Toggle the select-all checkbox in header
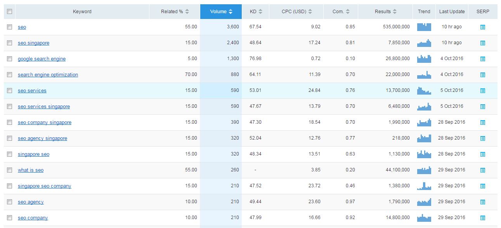The image size is (501, 228). tap(9, 12)
